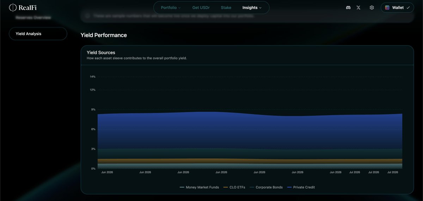The width and height of the screenshot is (423, 201).
Task: Open the Discord community icon
Action: pos(348,7)
